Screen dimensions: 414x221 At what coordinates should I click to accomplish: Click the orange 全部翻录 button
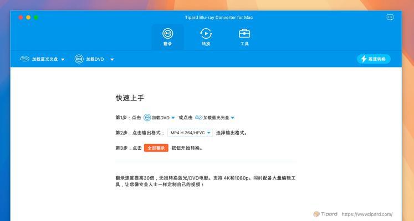156,148
